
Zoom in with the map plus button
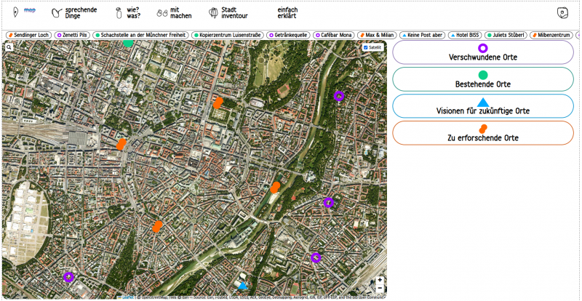pos(380,280)
